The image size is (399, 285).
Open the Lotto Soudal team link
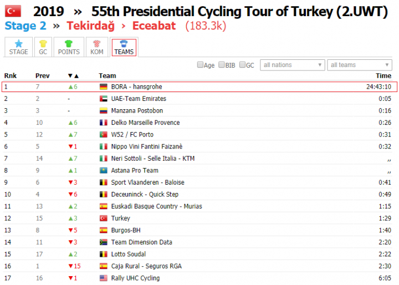coord(128,255)
